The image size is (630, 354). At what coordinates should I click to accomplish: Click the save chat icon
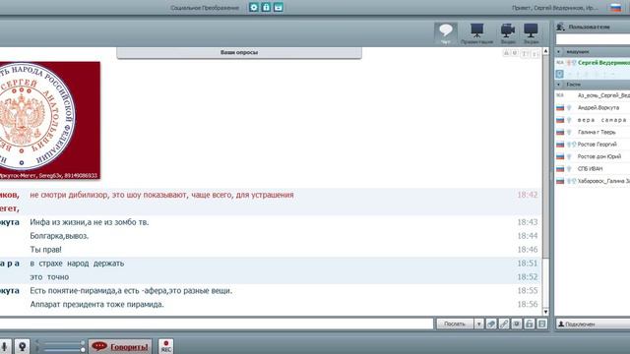(x=541, y=324)
